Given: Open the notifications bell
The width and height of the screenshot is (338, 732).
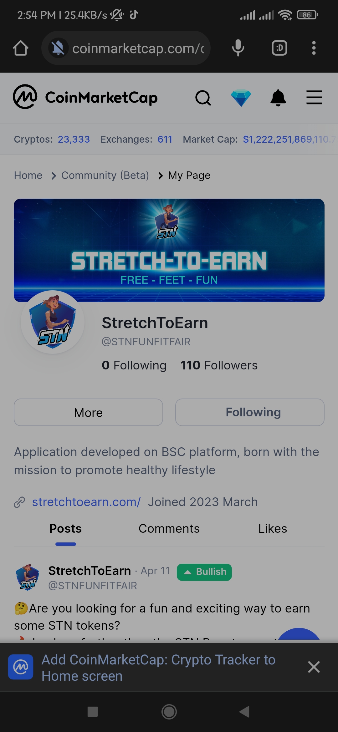Looking at the screenshot, I should pyautogui.click(x=278, y=98).
